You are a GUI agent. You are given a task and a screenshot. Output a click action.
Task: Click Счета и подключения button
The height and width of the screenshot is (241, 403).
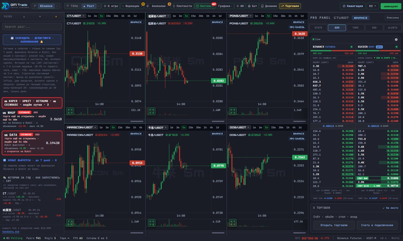[x=377, y=225]
